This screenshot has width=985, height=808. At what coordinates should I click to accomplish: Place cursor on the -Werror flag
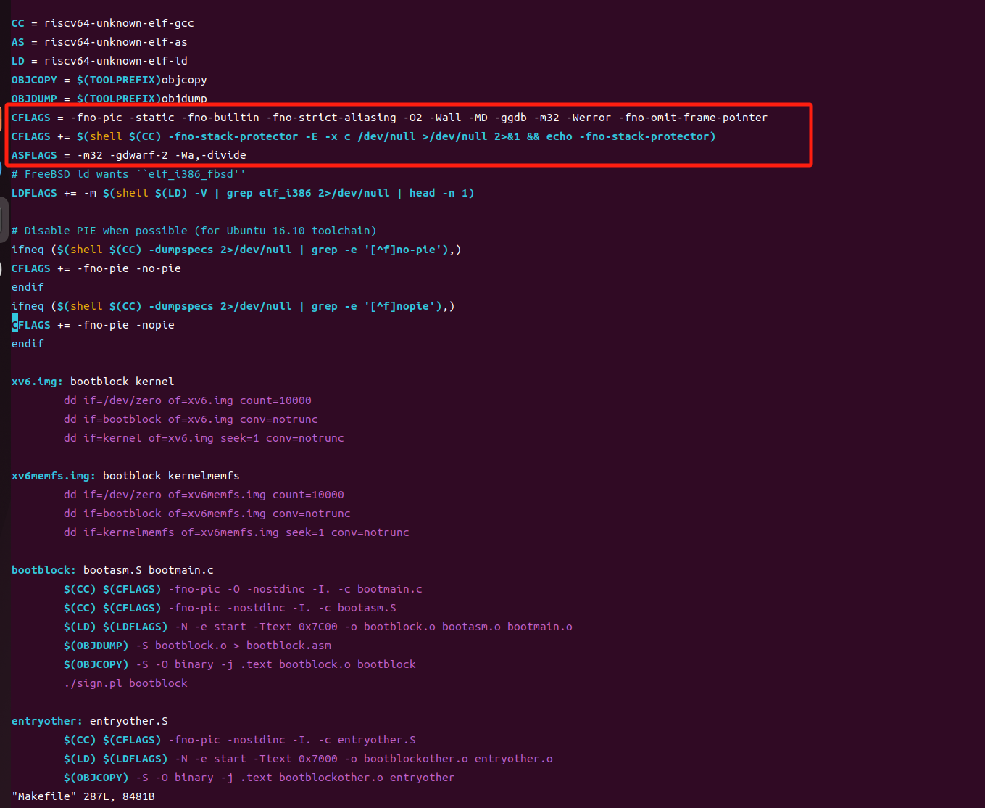coord(589,118)
